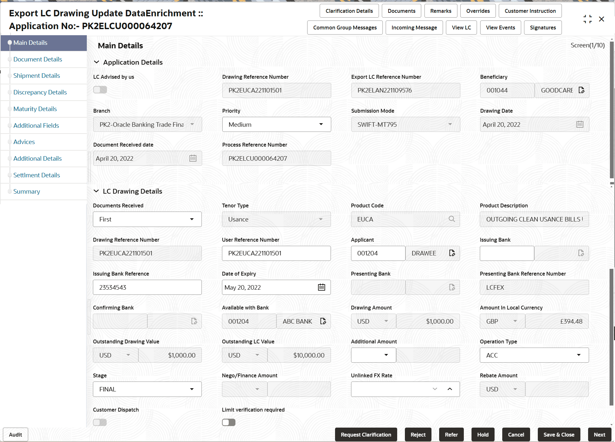Open the Date of Expiry calendar icon
The height and width of the screenshot is (442, 615).
[x=321, y=287]
